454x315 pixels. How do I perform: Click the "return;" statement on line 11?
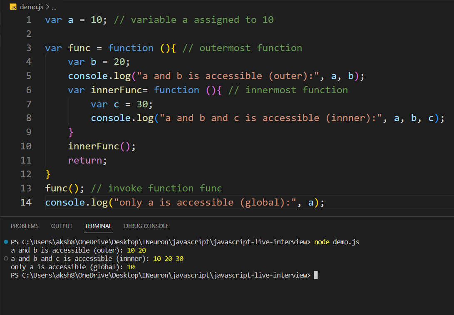[87, 160]
